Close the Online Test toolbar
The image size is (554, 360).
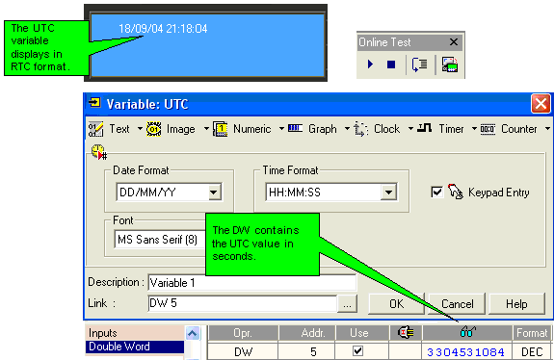pyautogui.click(x=454, y=42)
